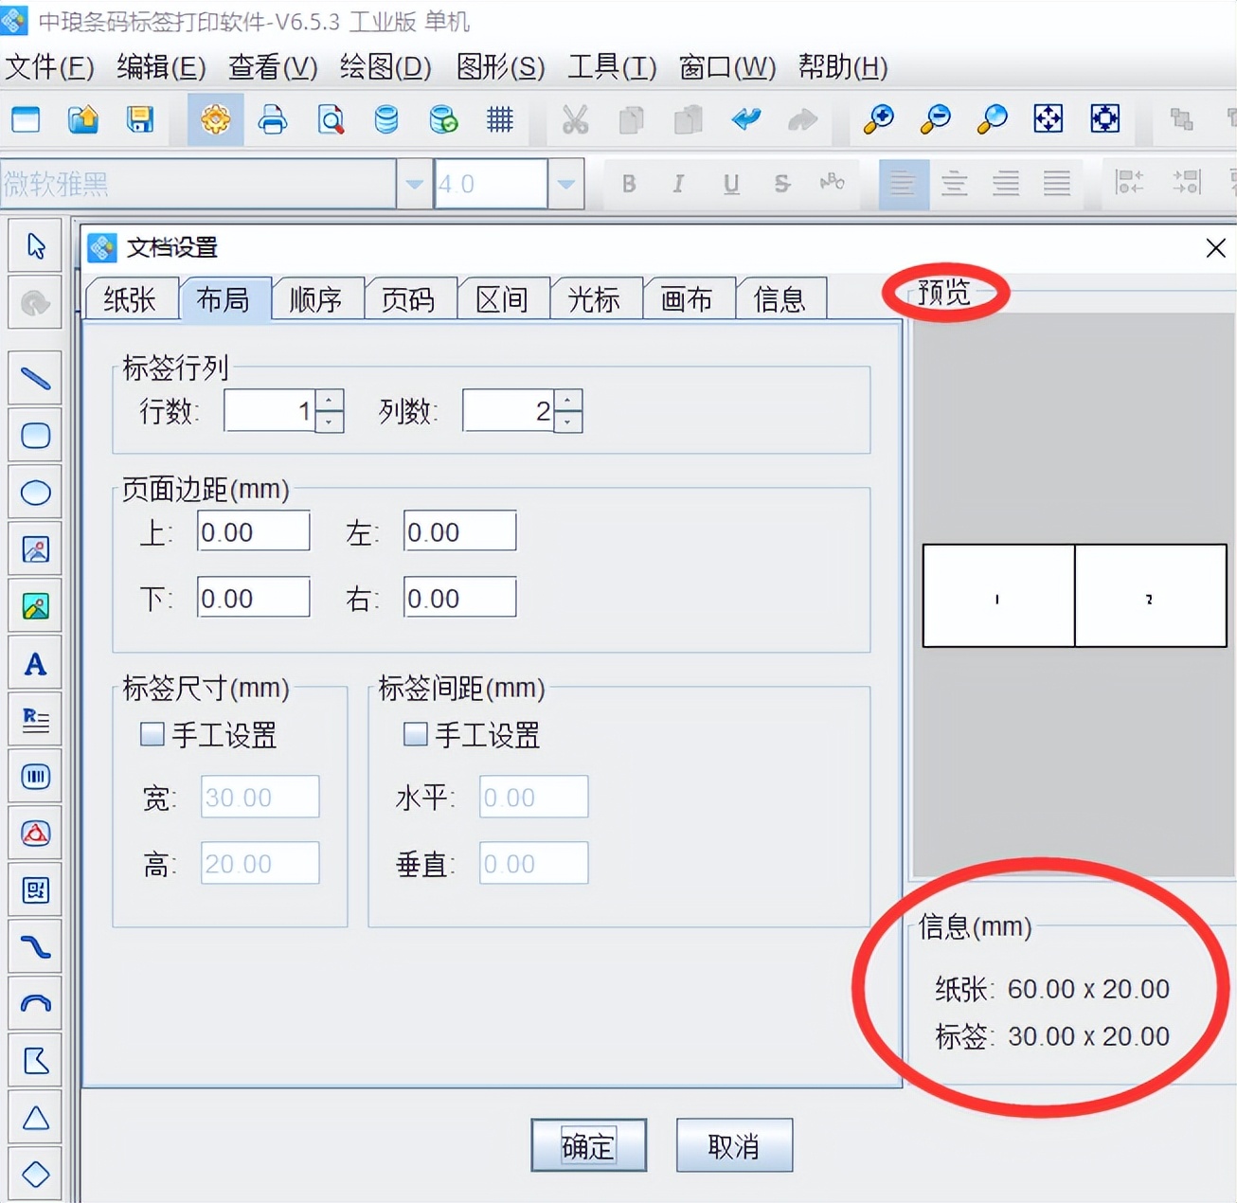Select the text tool A icon

[x=36, y=663]
